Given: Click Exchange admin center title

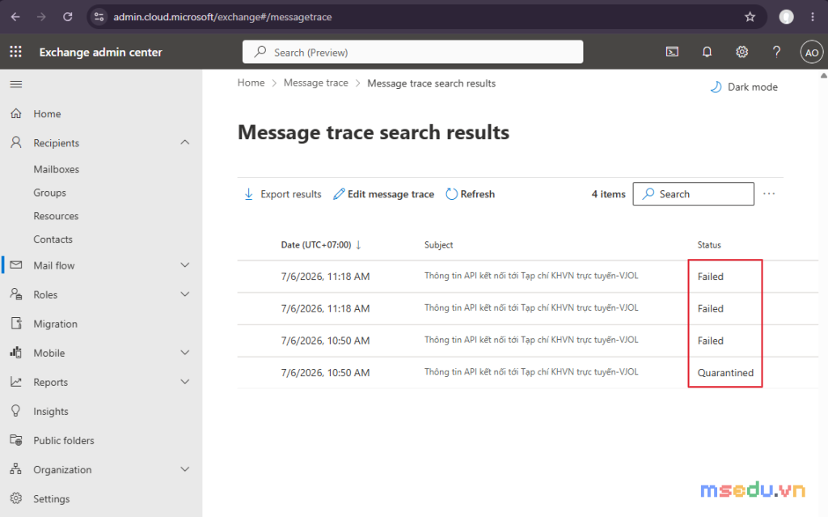Looking at the screenshot, I should (100, 52).
